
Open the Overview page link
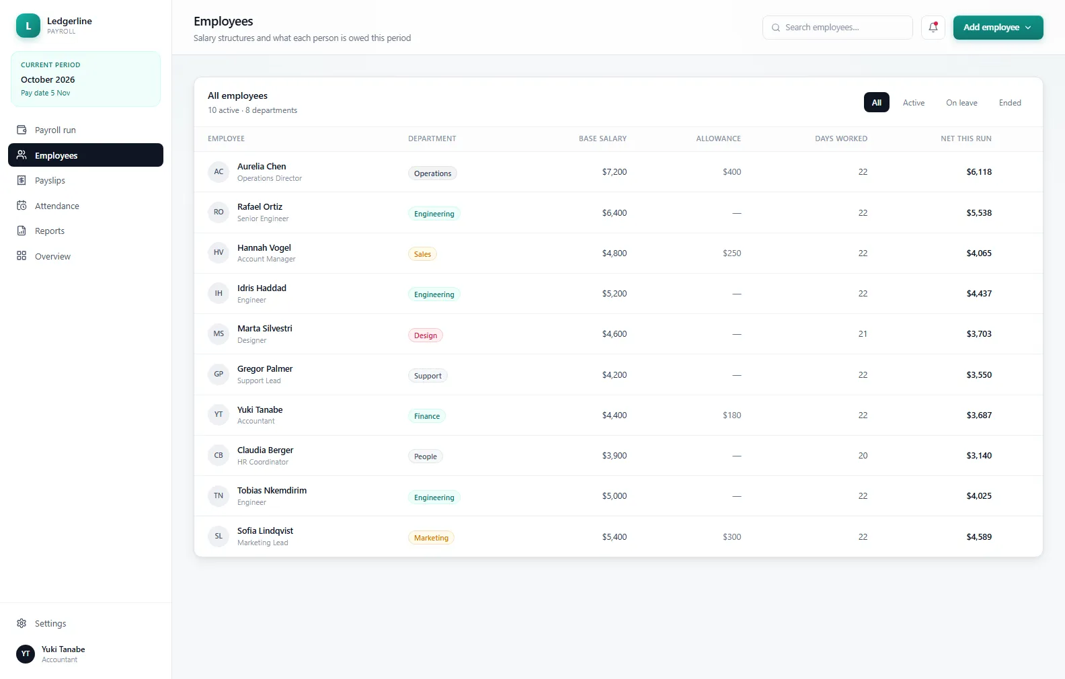click(85, 256)
